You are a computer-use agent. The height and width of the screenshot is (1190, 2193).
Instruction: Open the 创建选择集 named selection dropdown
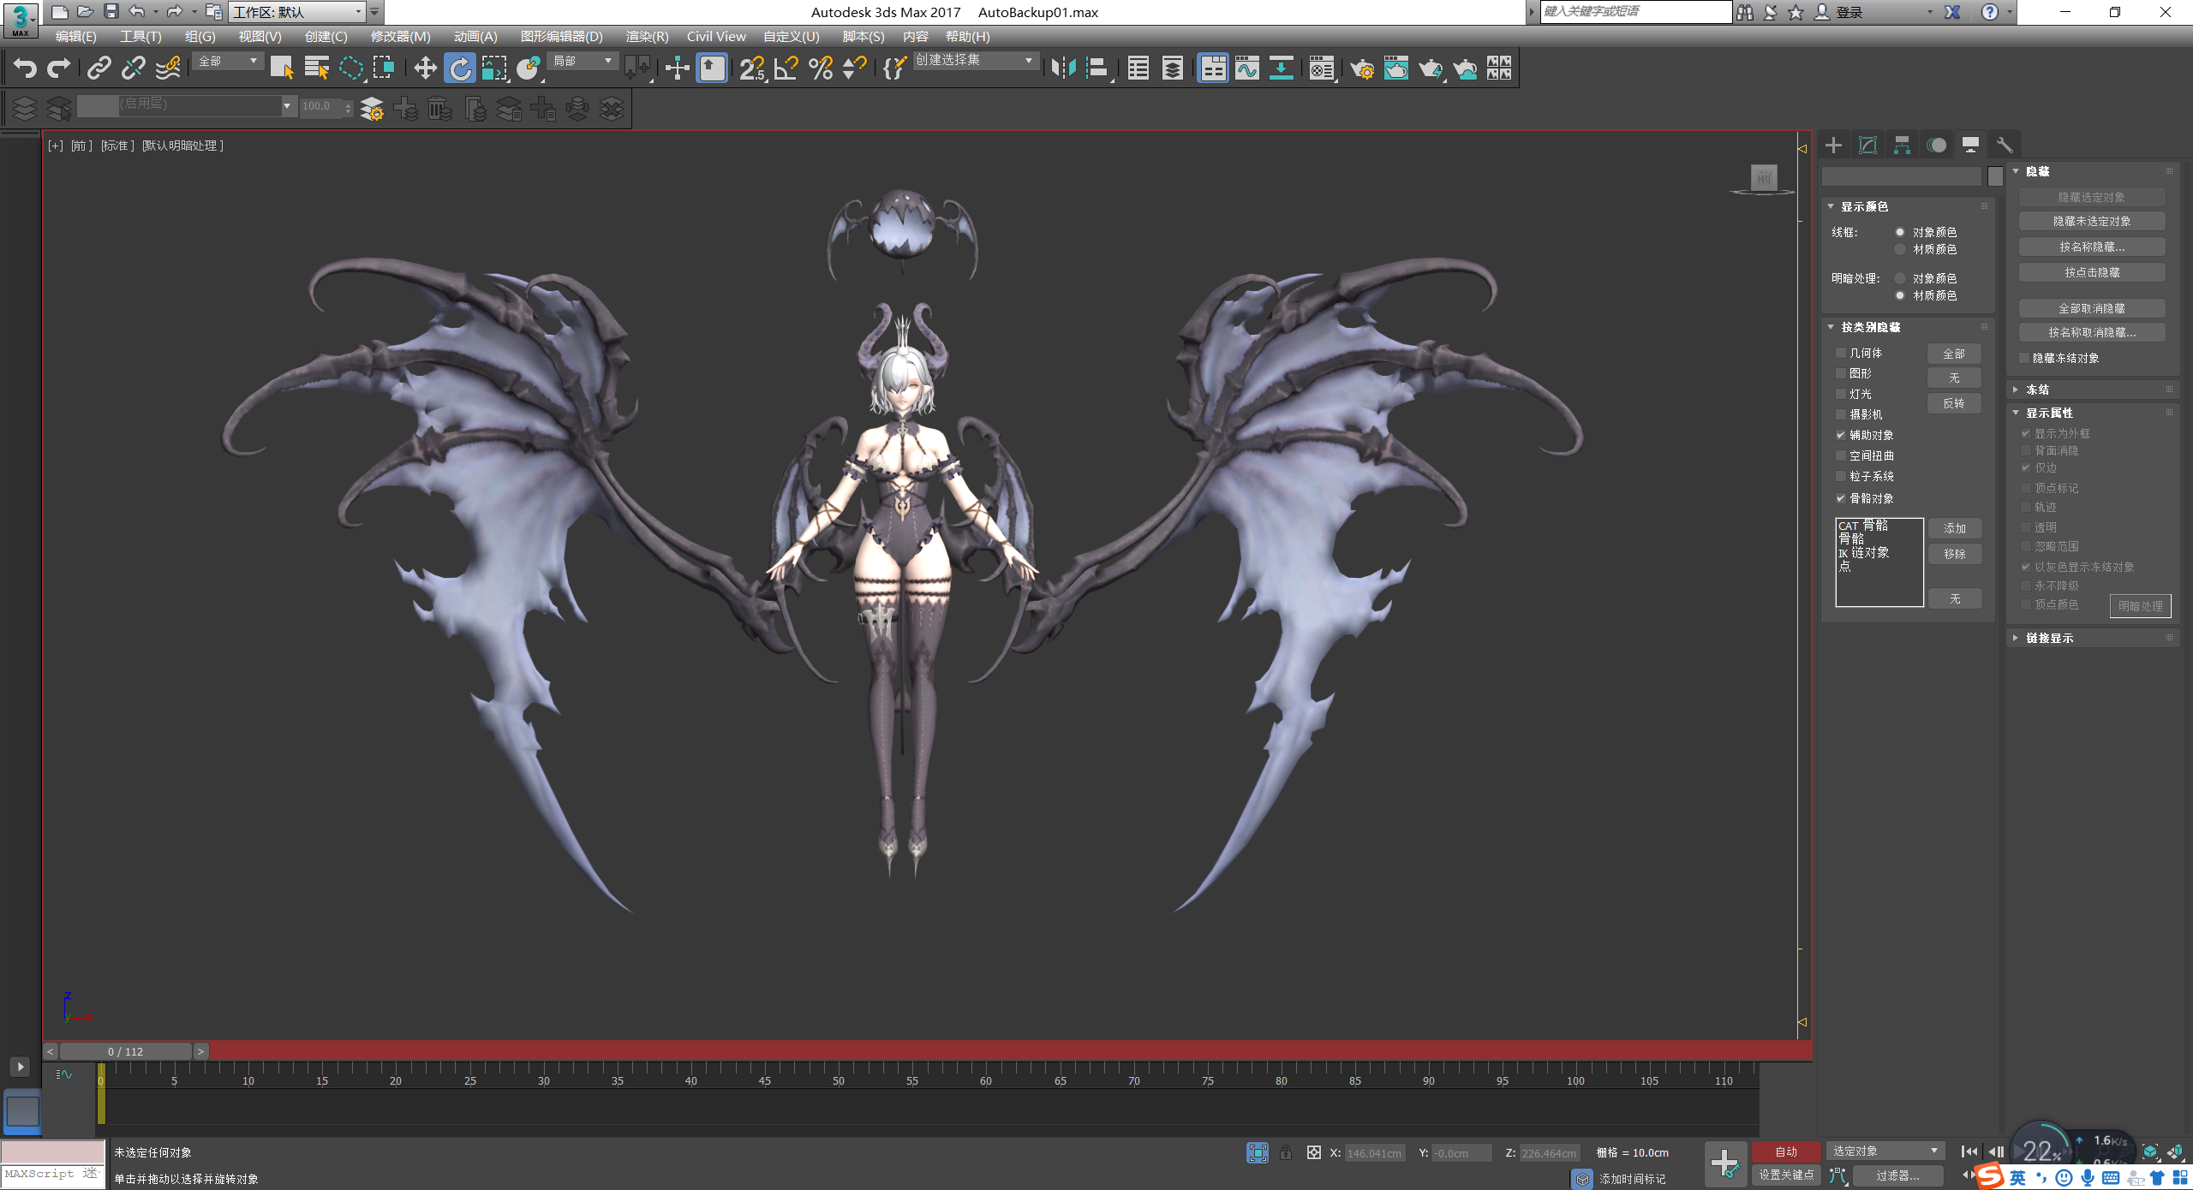(975, 61)
